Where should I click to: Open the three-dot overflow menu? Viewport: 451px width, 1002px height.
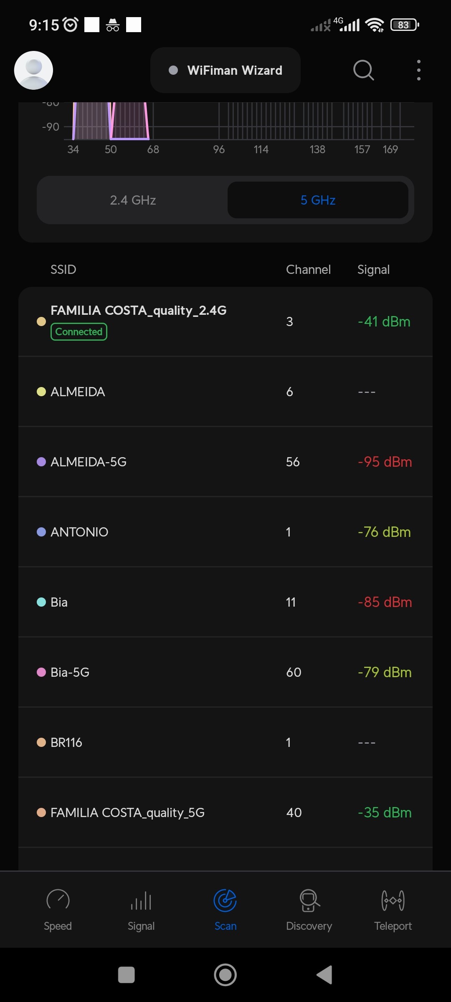(x=418, y=70)
